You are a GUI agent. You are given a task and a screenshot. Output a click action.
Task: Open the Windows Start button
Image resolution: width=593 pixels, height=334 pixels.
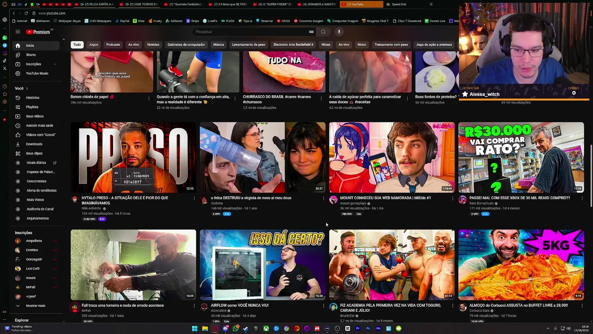195,328
